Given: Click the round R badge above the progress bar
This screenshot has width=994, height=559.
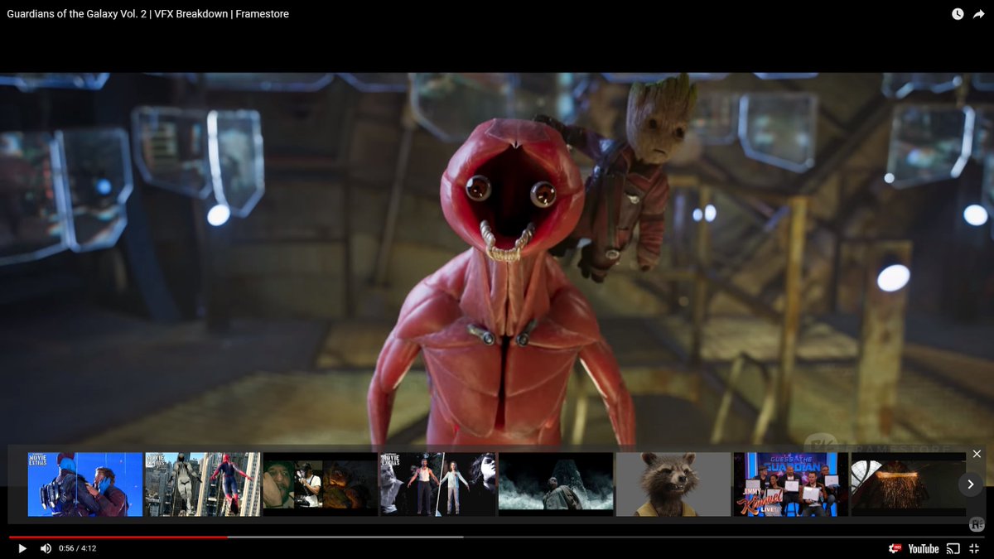Looking at the screenshot, I should point(977,524).
